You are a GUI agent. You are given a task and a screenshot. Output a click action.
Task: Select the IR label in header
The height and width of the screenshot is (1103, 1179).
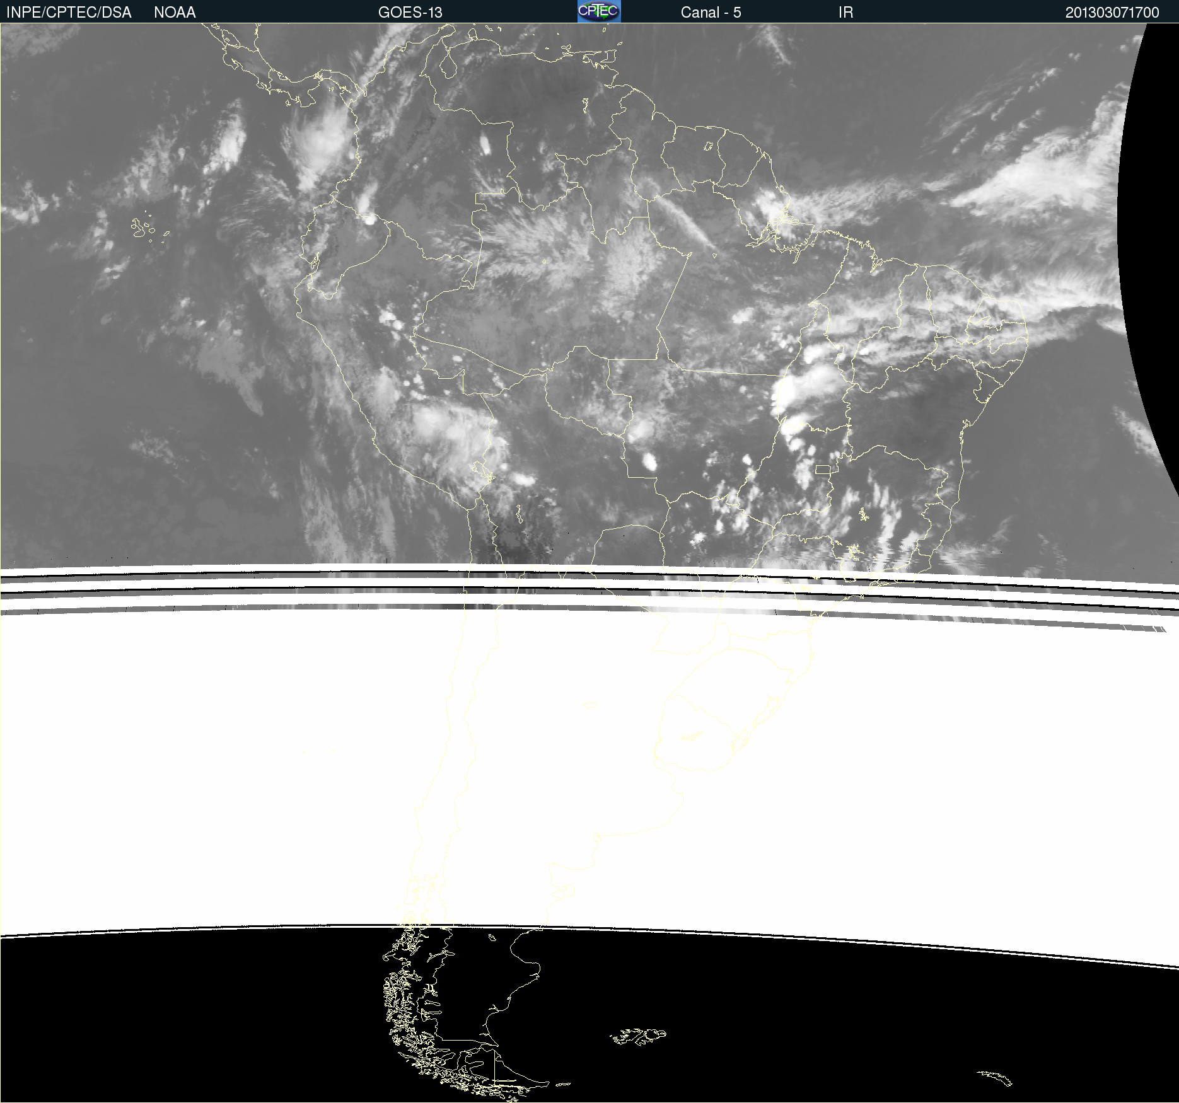pyautogui.click(x=845, y=13)
